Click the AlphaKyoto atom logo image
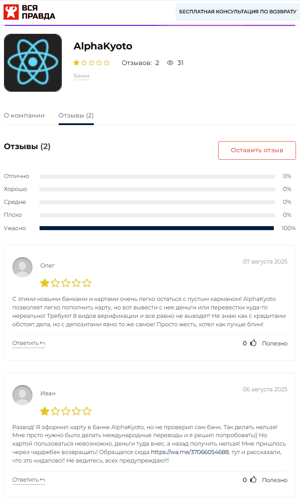This screenshot has width=300, height=503. 32,63
